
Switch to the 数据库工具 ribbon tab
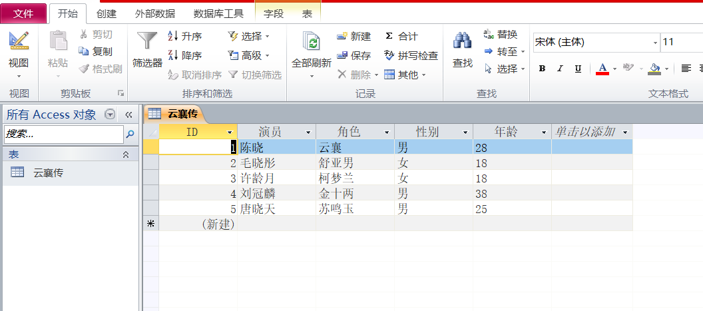[218, 13]
